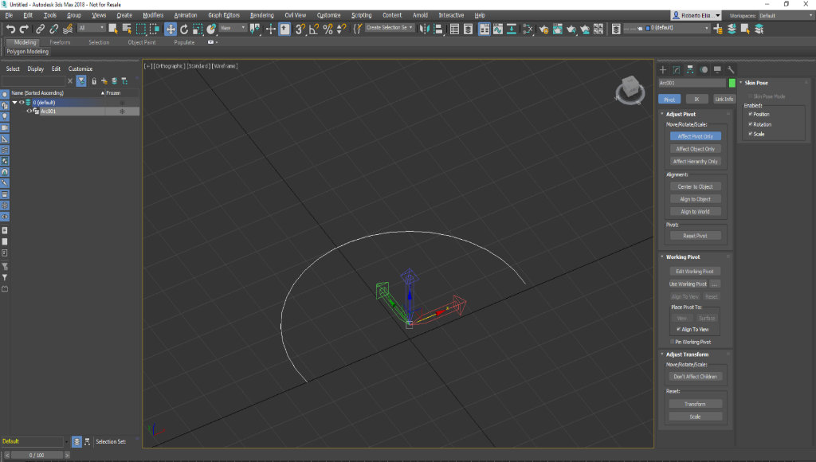Click the 0 / 100 time slider

click(37, 456)
